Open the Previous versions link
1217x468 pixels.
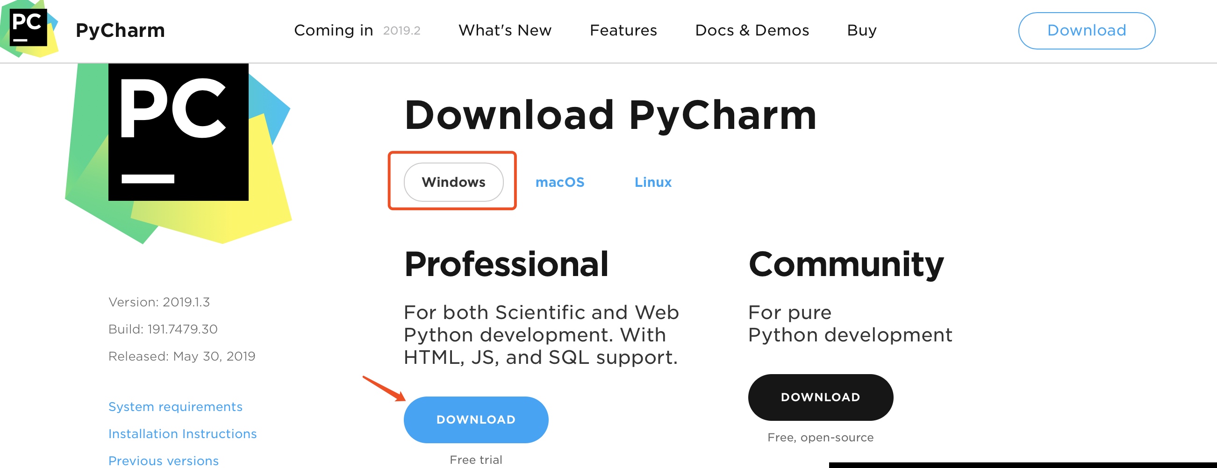(164, 461)
